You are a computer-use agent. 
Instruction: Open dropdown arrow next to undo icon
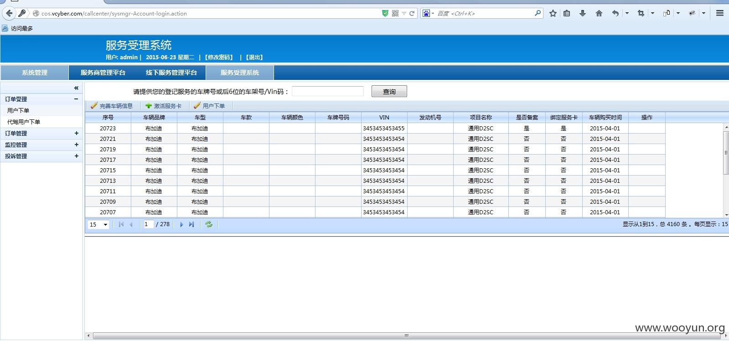pyautogui.click(x=627, y=13)
